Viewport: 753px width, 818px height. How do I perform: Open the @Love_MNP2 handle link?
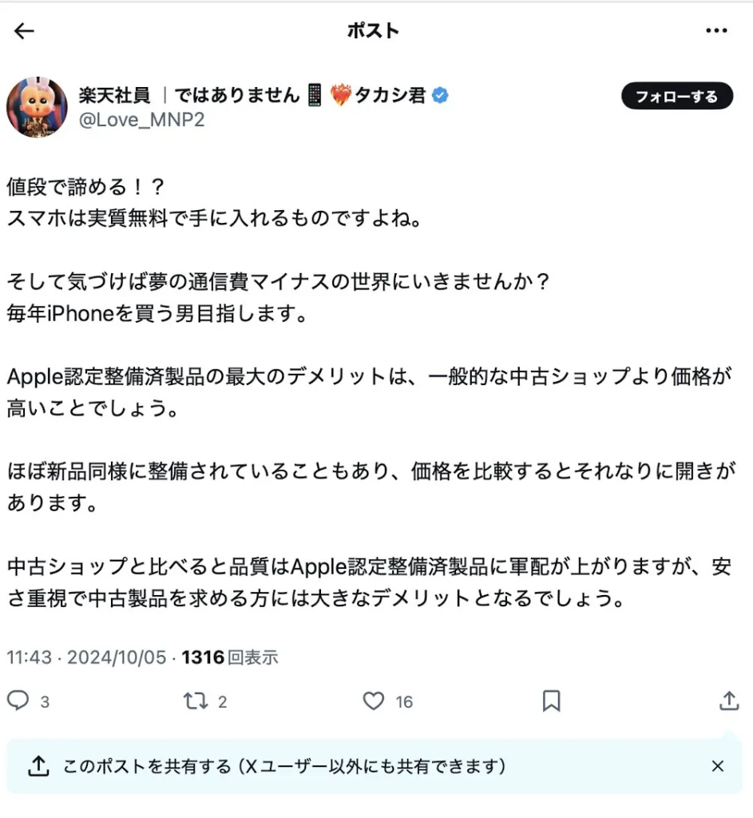(142, 120)
